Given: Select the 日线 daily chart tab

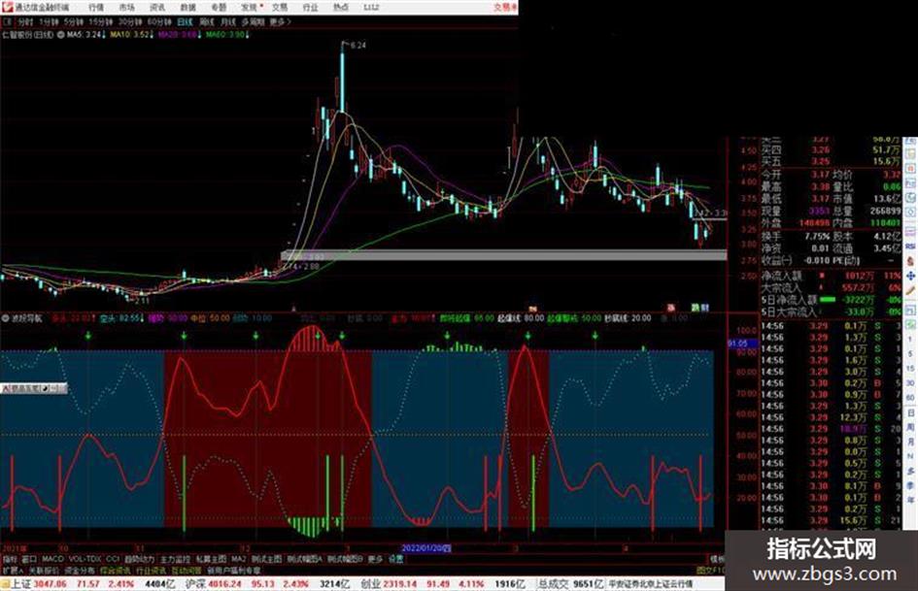Looking at the screenshot, I should coord(185,21).
